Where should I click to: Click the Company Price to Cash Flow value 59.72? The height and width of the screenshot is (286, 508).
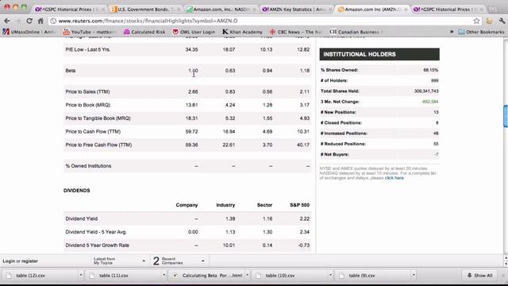pyautogui.click(x=191, y=132)
